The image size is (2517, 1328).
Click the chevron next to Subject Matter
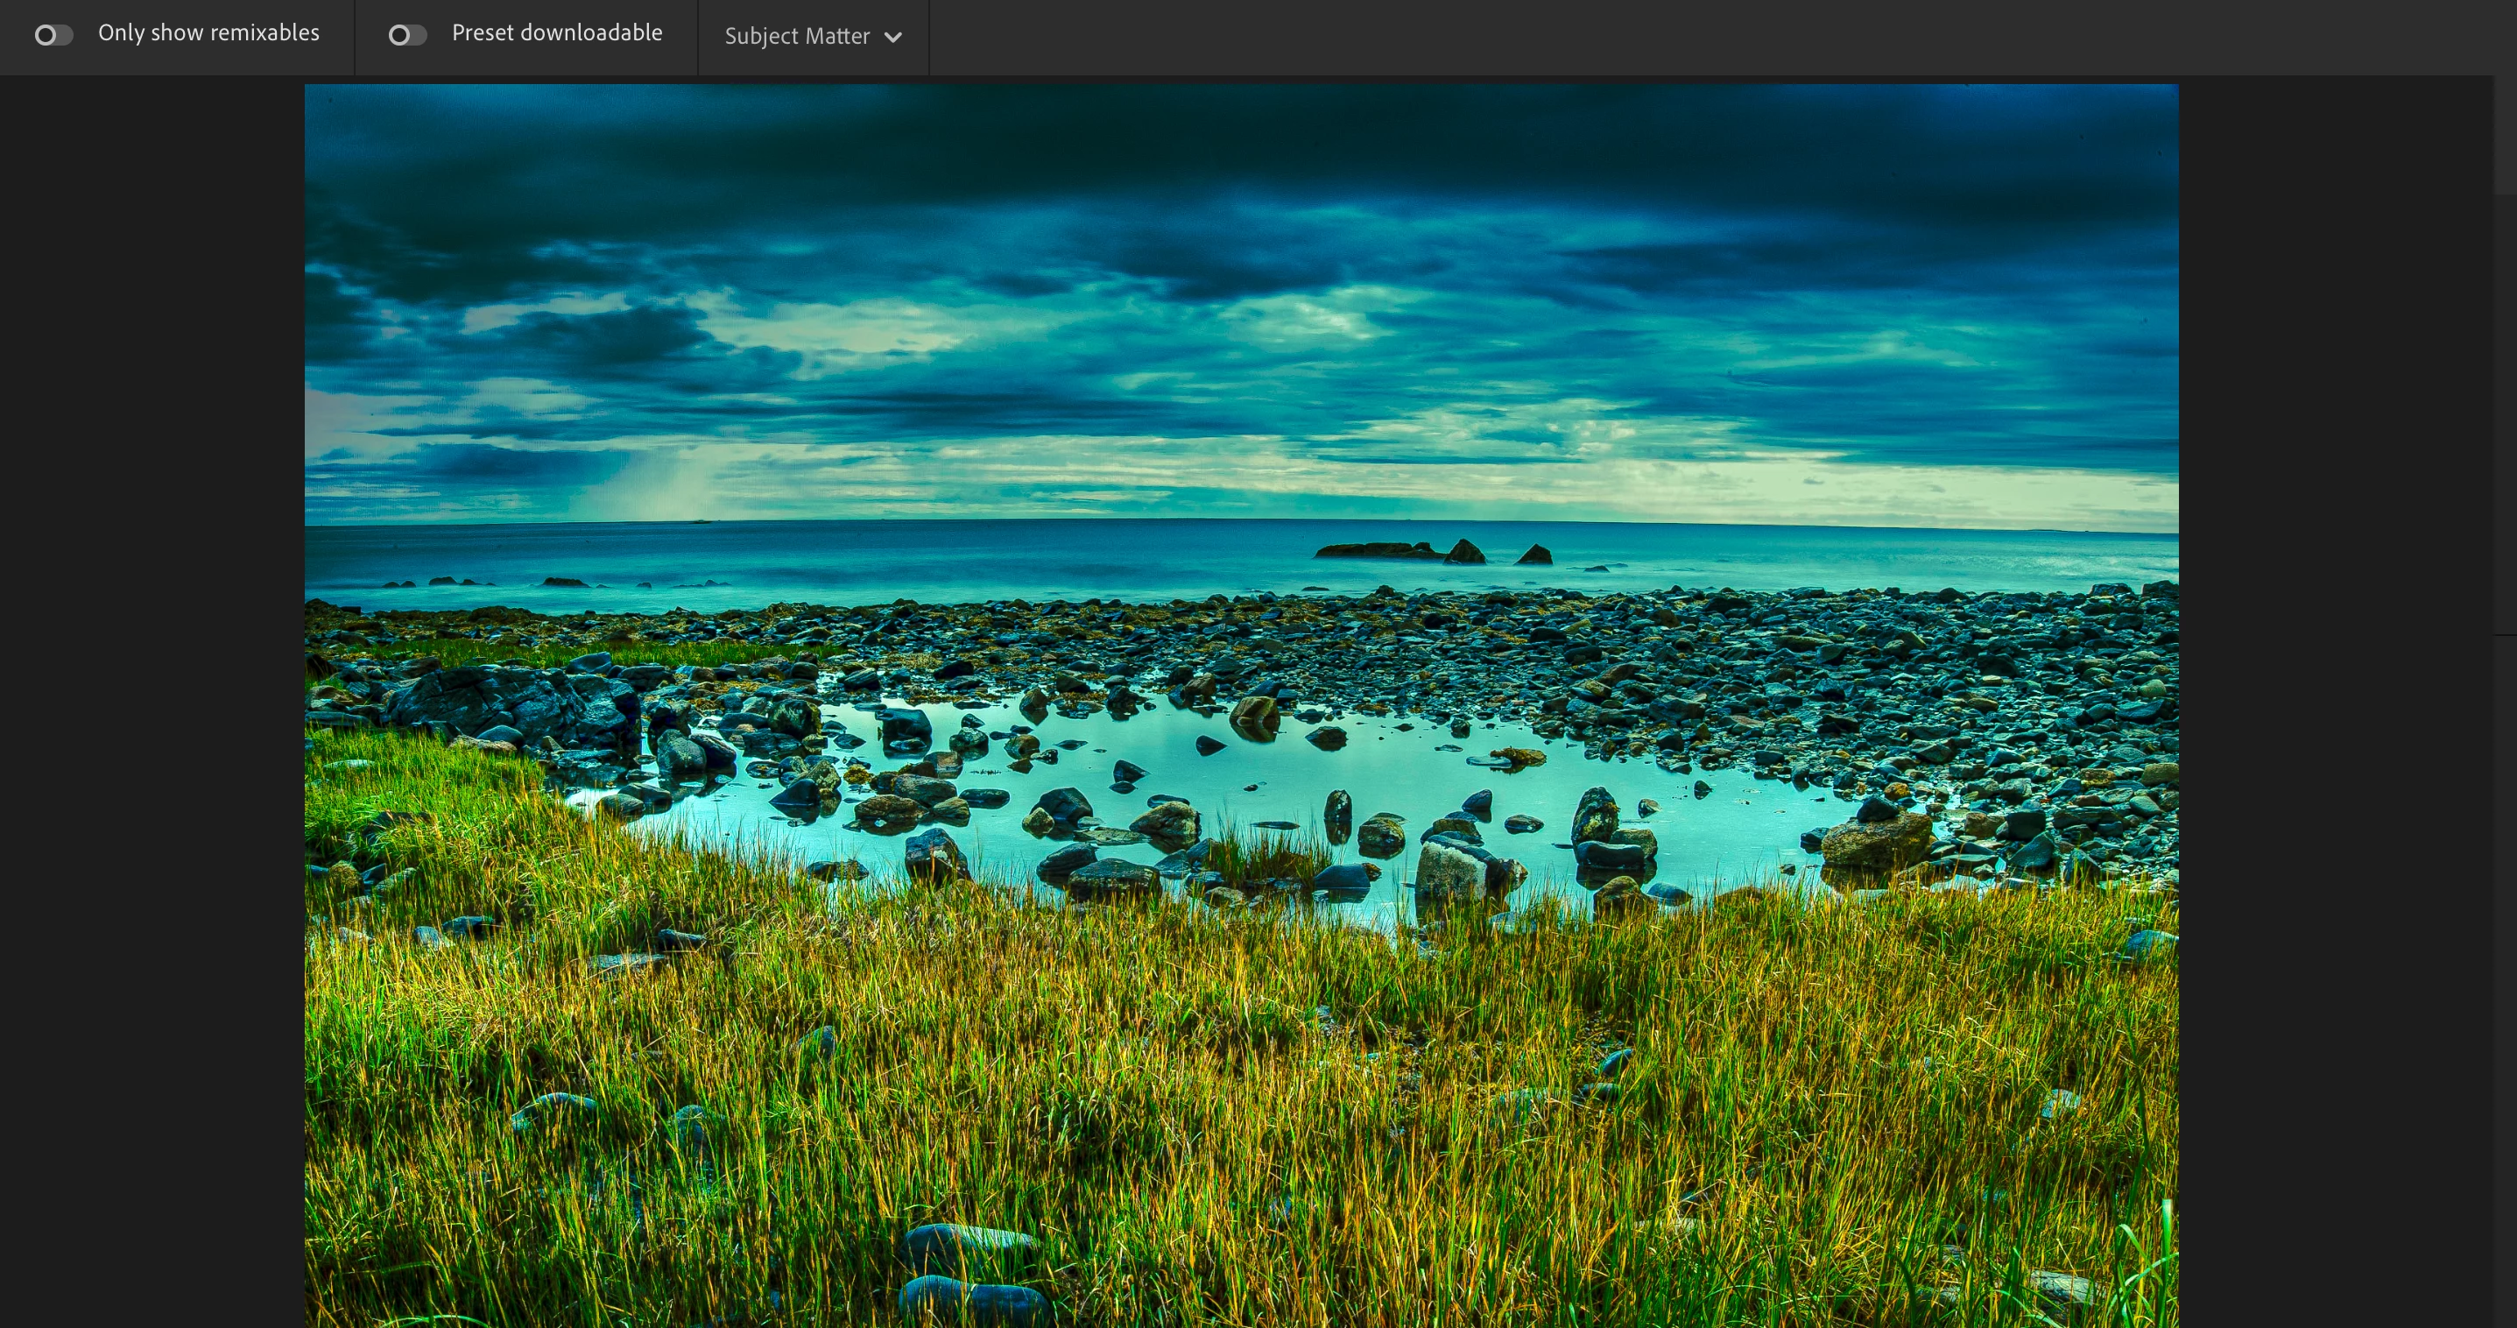[x=892, y=37]
